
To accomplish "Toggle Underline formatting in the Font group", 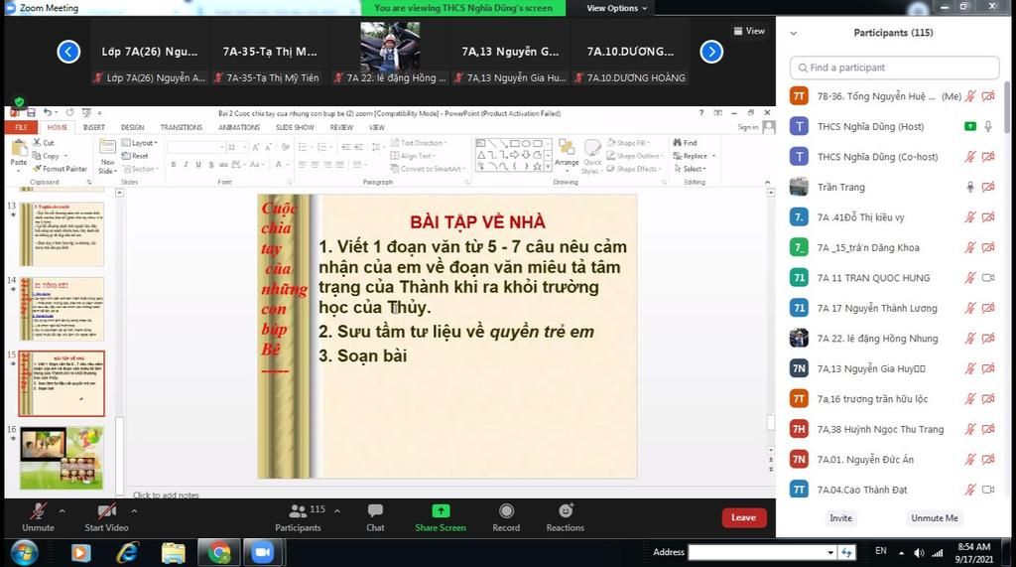I will point(198,165).
